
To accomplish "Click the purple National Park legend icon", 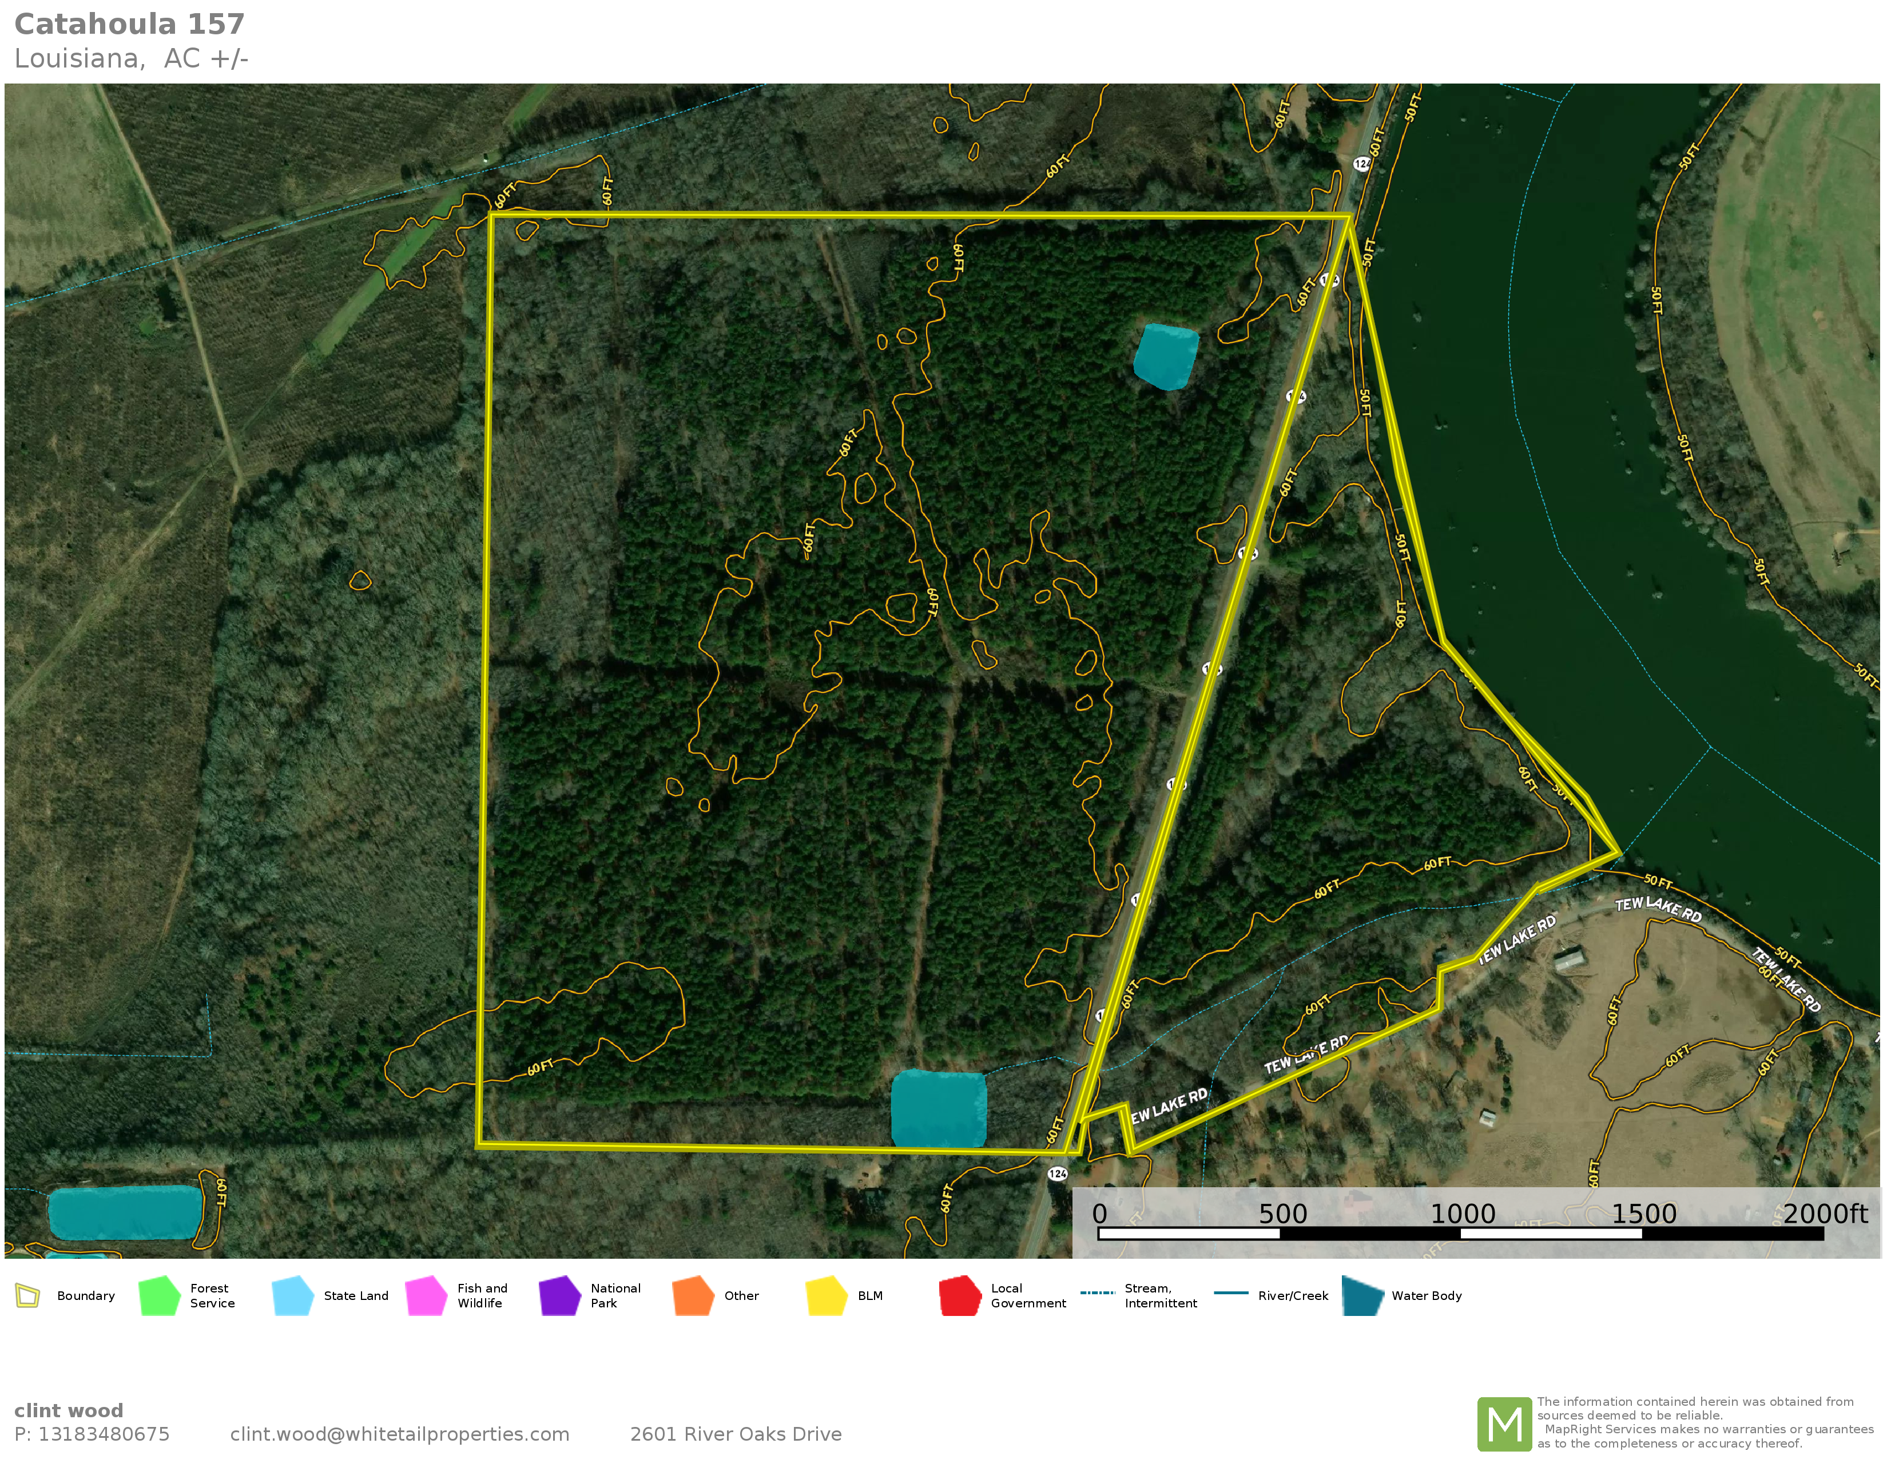I will 560,1295.
